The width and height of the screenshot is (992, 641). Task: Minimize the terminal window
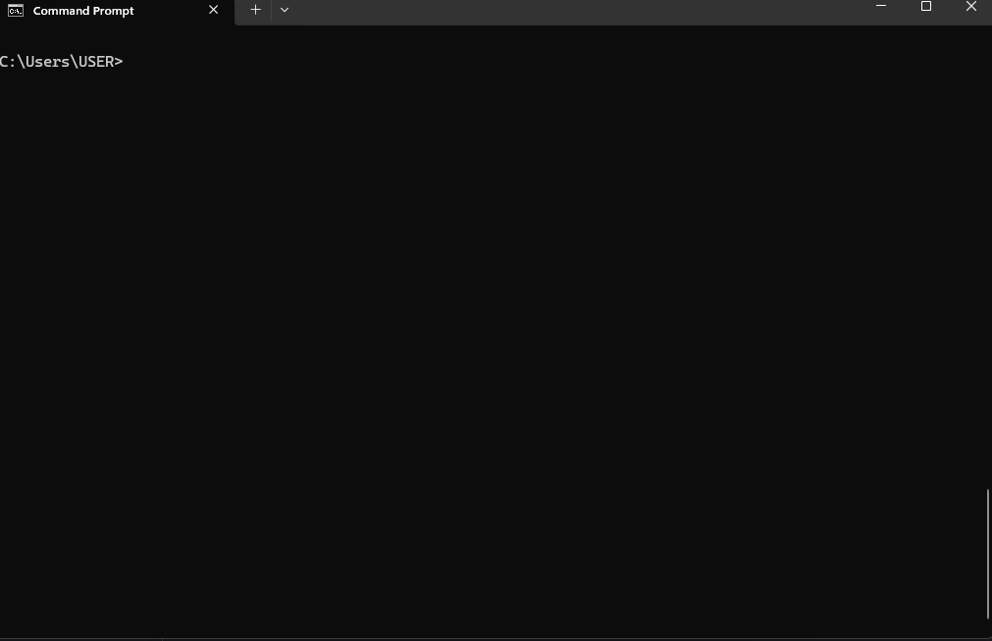pyautogui.click(x=881, y=6)
